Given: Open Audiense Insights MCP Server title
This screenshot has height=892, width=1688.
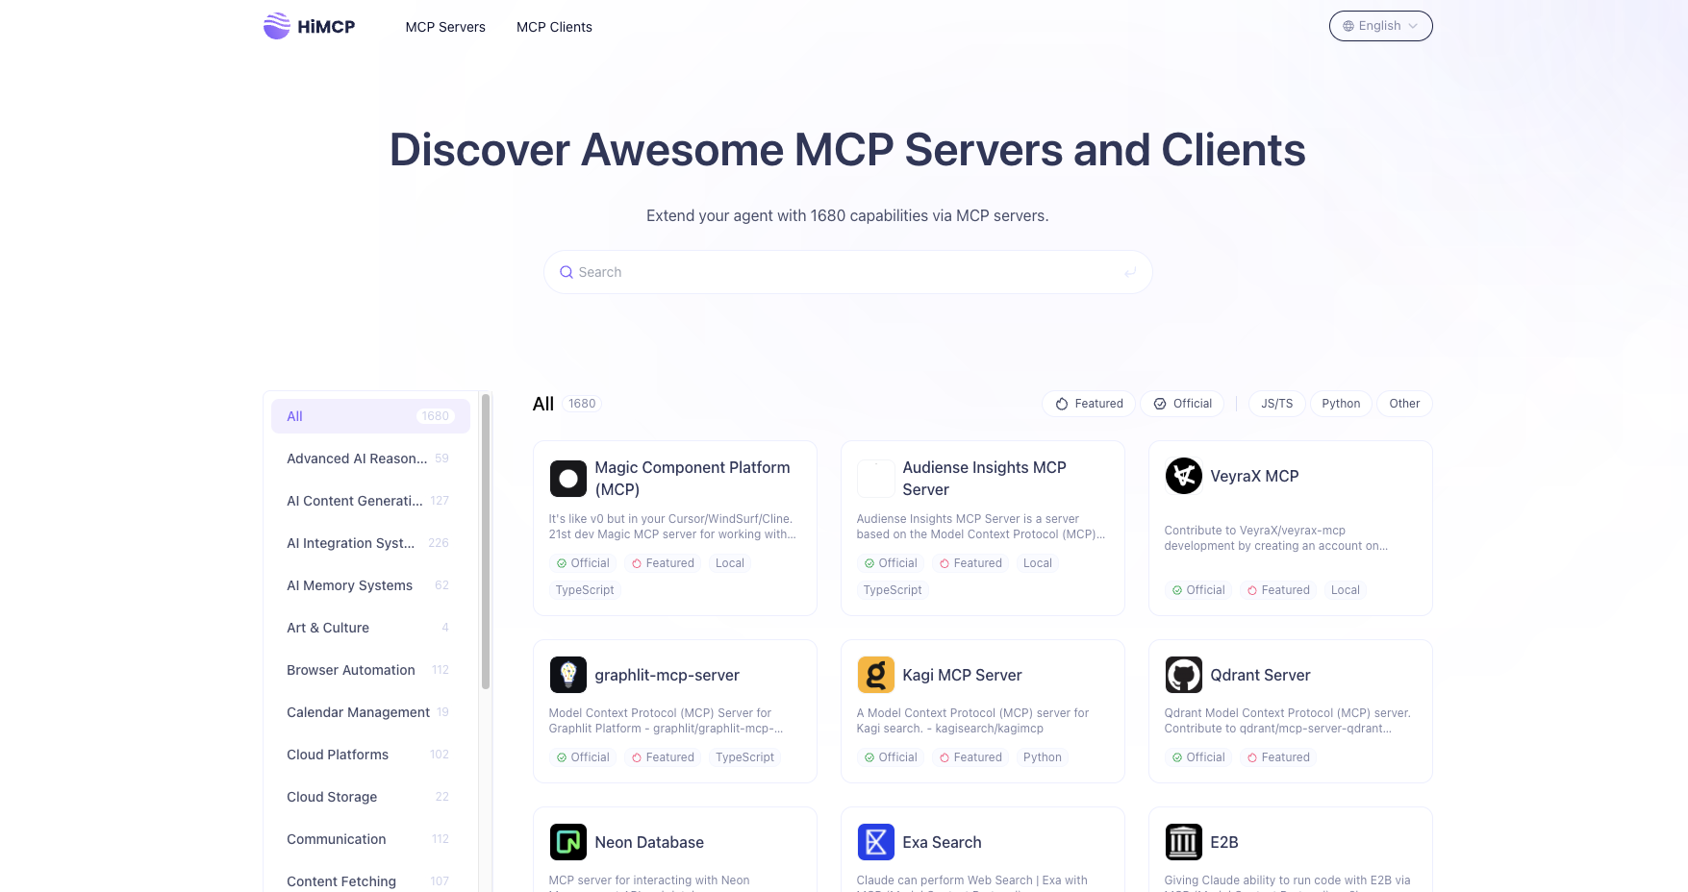Looking at the screenshot, I should tap(984, 479).
